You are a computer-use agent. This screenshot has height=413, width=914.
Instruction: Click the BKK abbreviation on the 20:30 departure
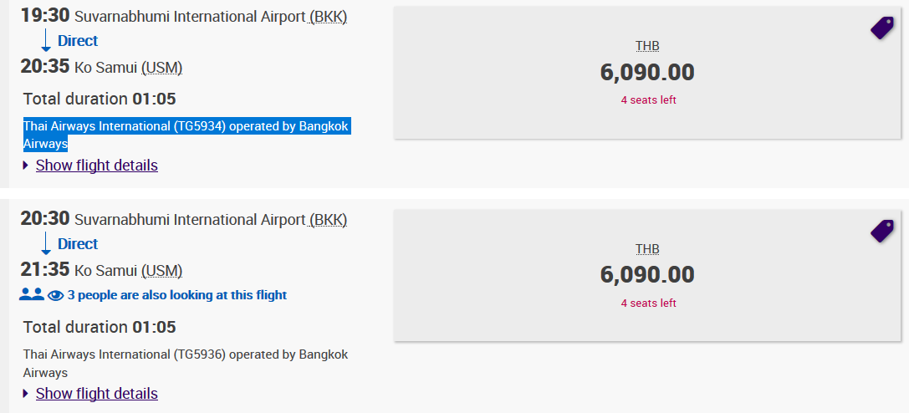[328, 220]
